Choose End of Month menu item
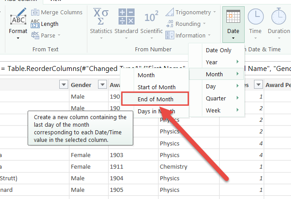The width and height of the screenshot is (291, 199). click(x=156, y=99)
